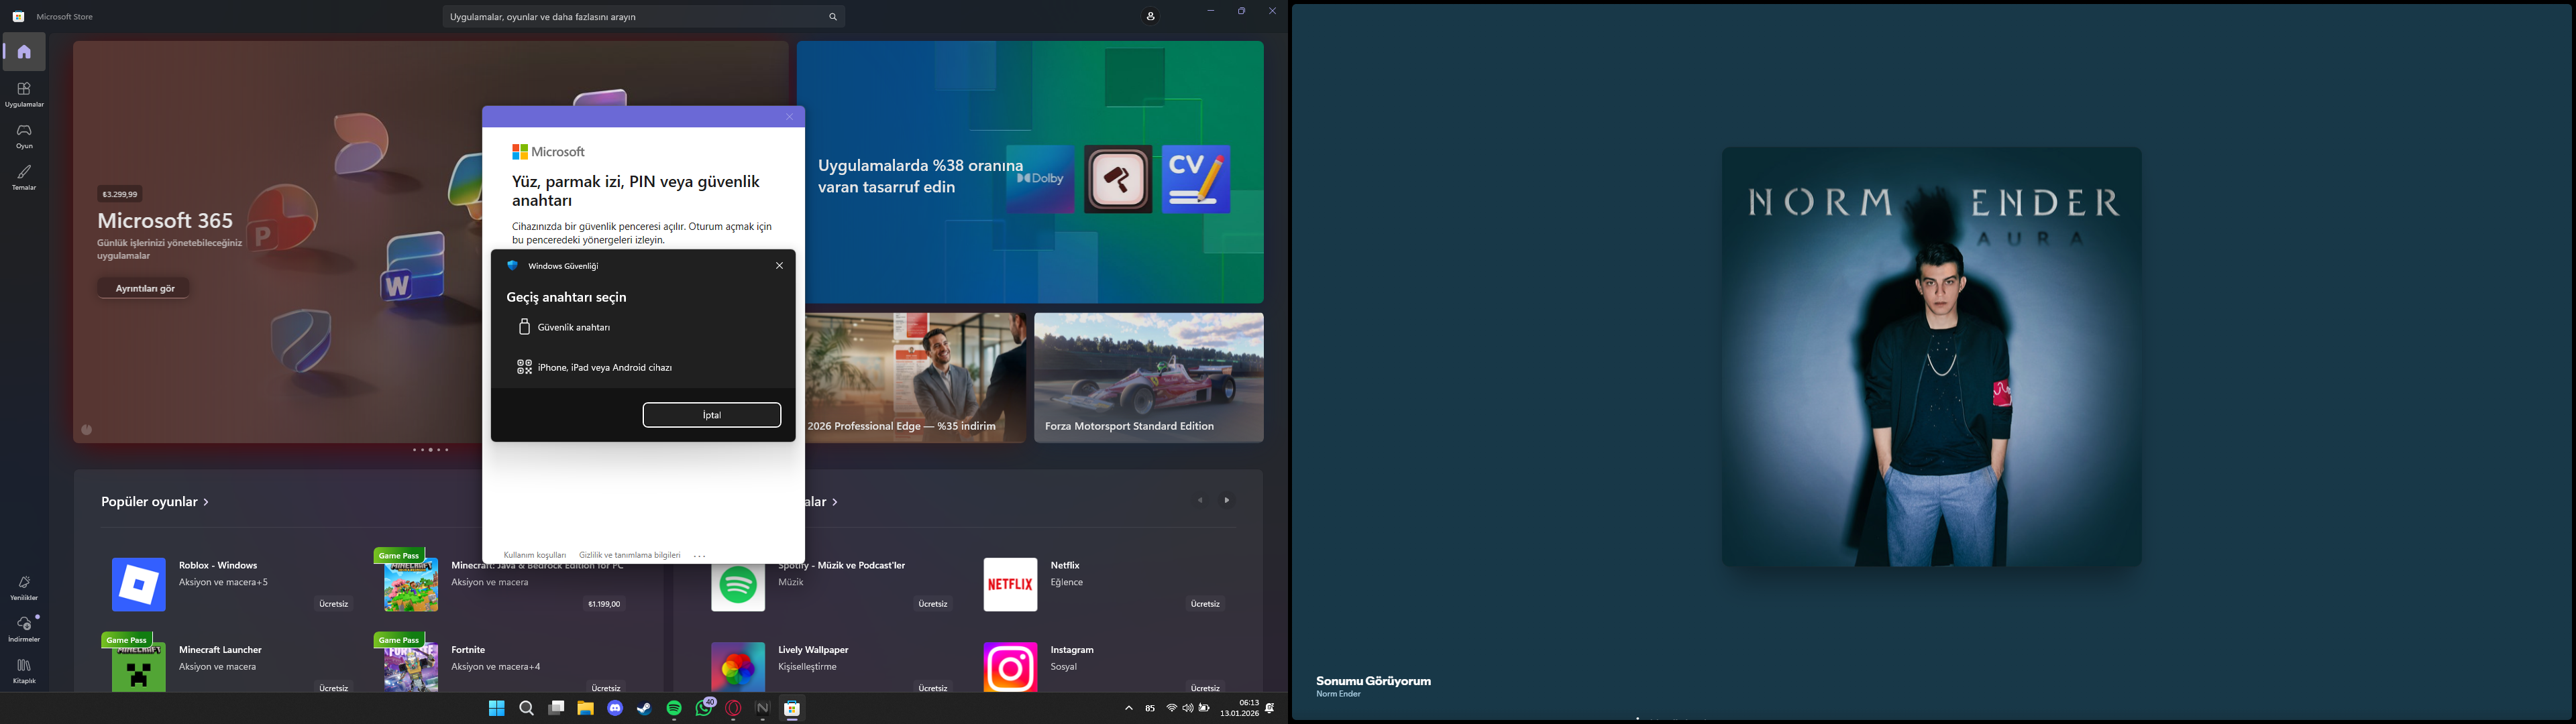Viewport: 2576px width, 724px height.
Task: Open the notification center bell
Action: [1270, 709]
